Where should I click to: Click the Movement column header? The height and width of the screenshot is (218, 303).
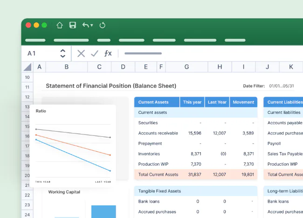tap(243, 102)
